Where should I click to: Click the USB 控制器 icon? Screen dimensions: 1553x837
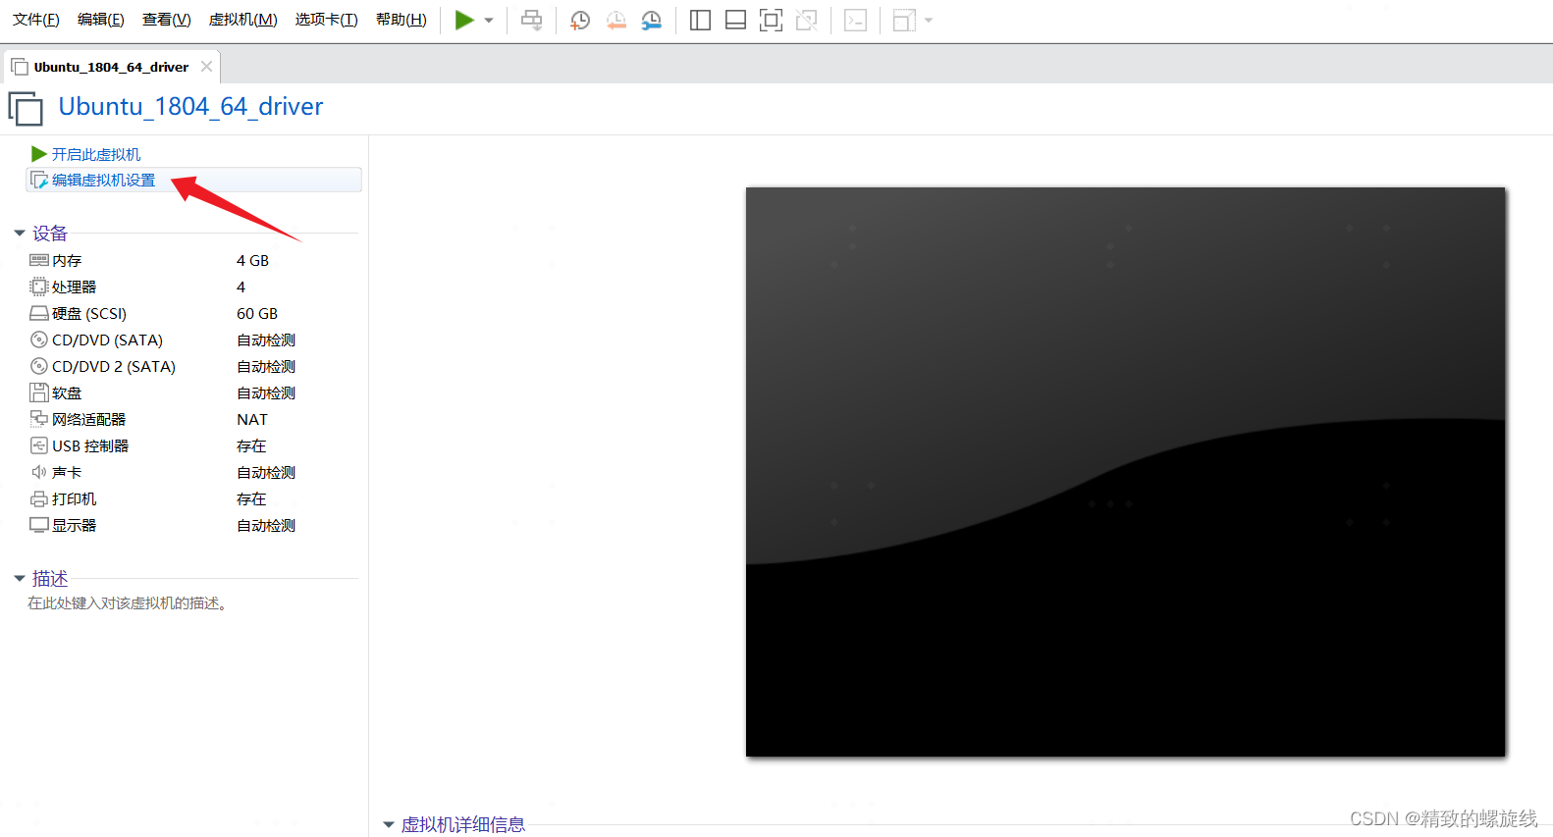(39, 445)
